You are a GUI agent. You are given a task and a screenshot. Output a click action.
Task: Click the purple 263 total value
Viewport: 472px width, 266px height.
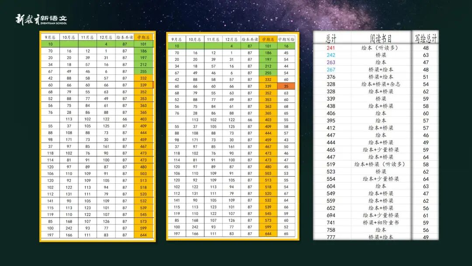pos(331,63)
